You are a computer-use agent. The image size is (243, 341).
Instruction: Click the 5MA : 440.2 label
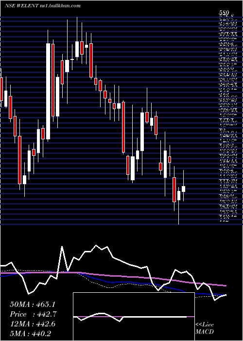pos(30,333)
